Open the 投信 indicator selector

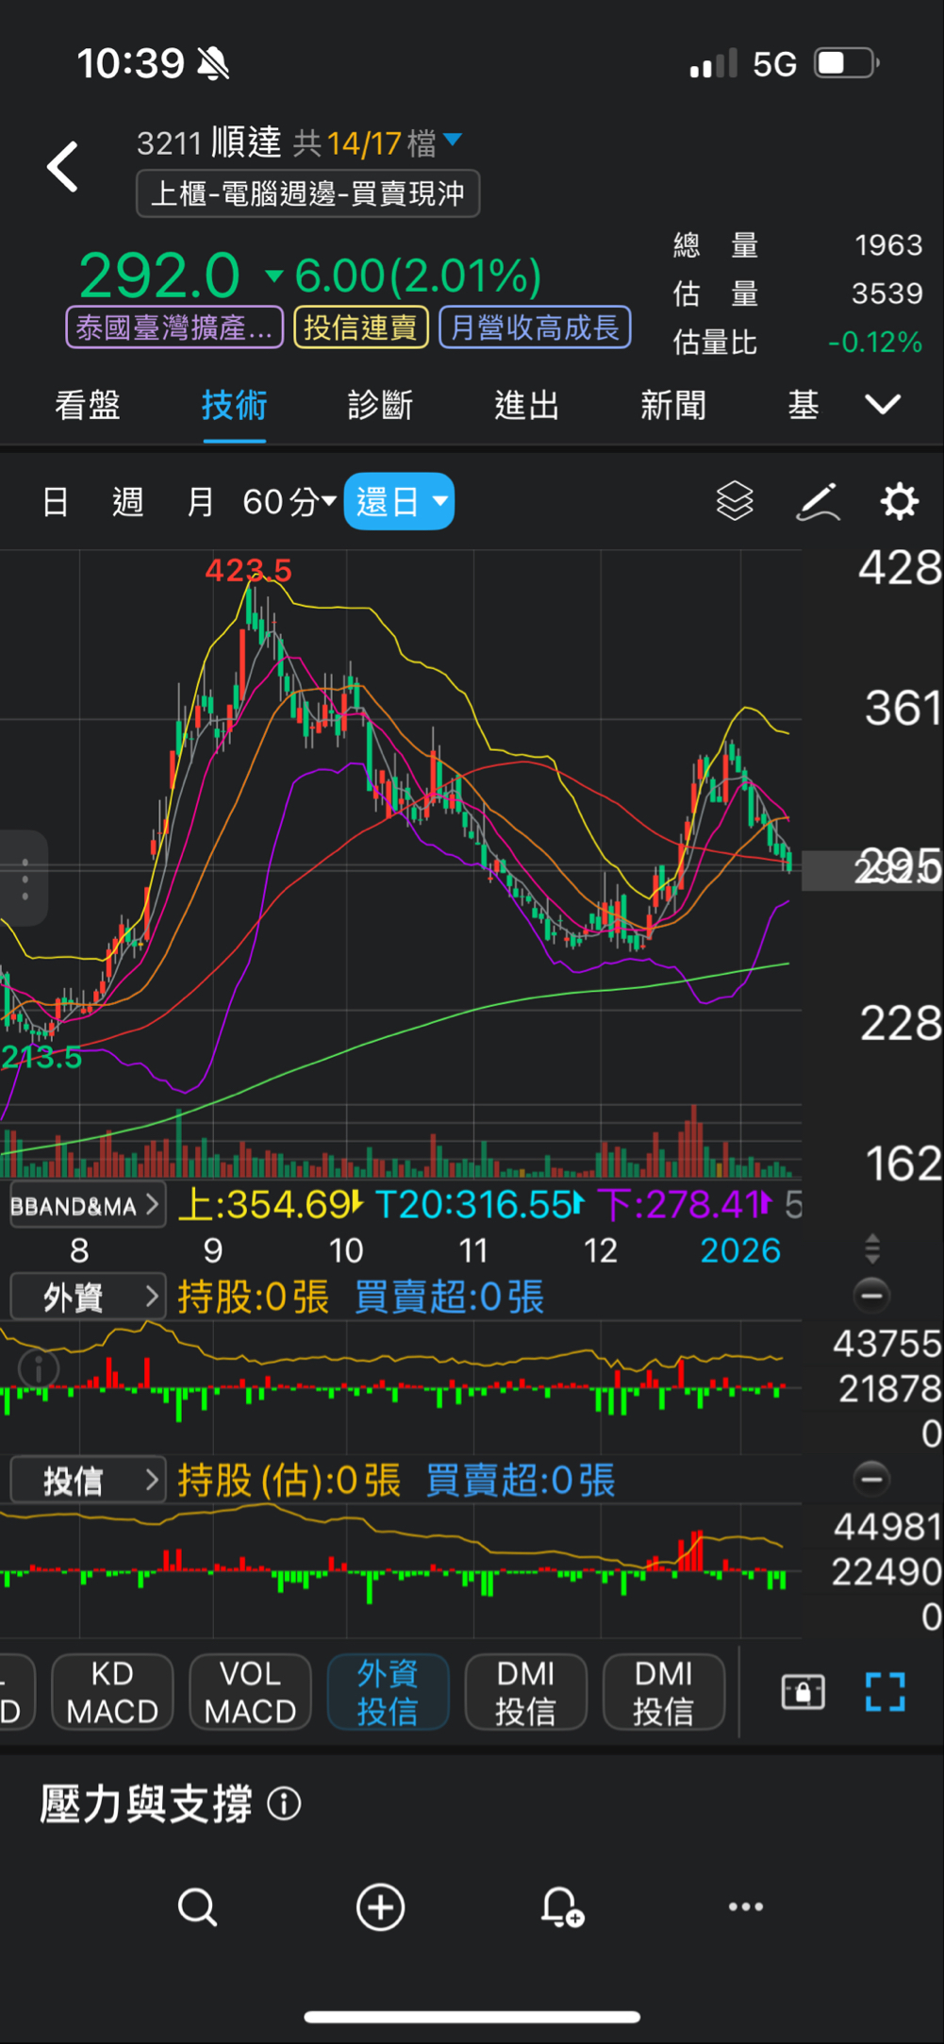[87, 1480]
